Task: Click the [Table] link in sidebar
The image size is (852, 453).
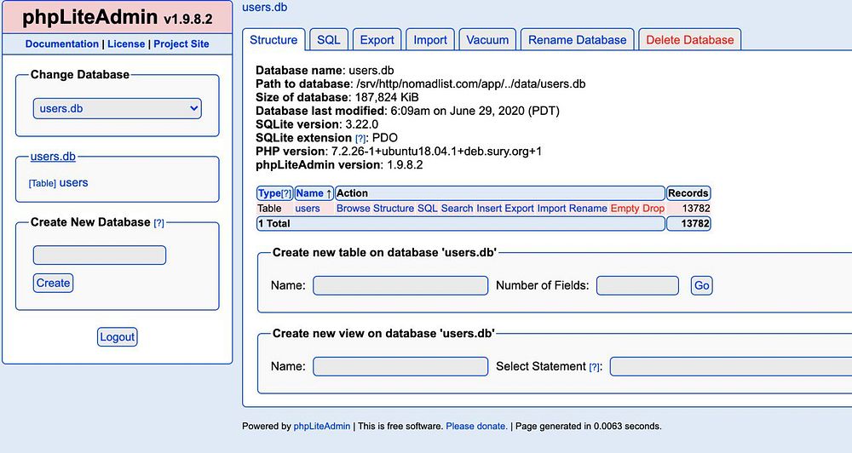Action: (x=43, y=184)
